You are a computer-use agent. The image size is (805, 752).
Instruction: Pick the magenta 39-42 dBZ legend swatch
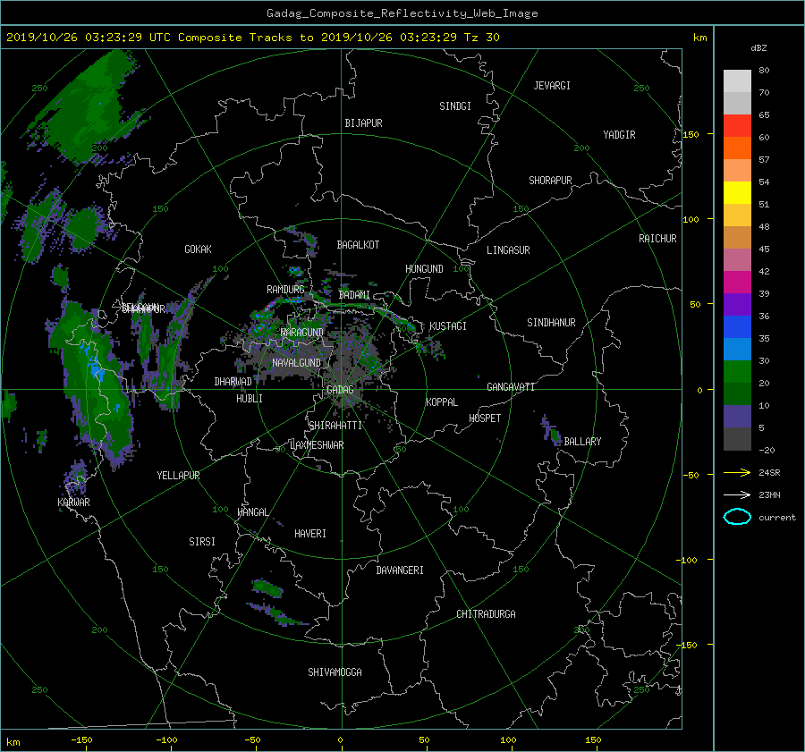737,283
